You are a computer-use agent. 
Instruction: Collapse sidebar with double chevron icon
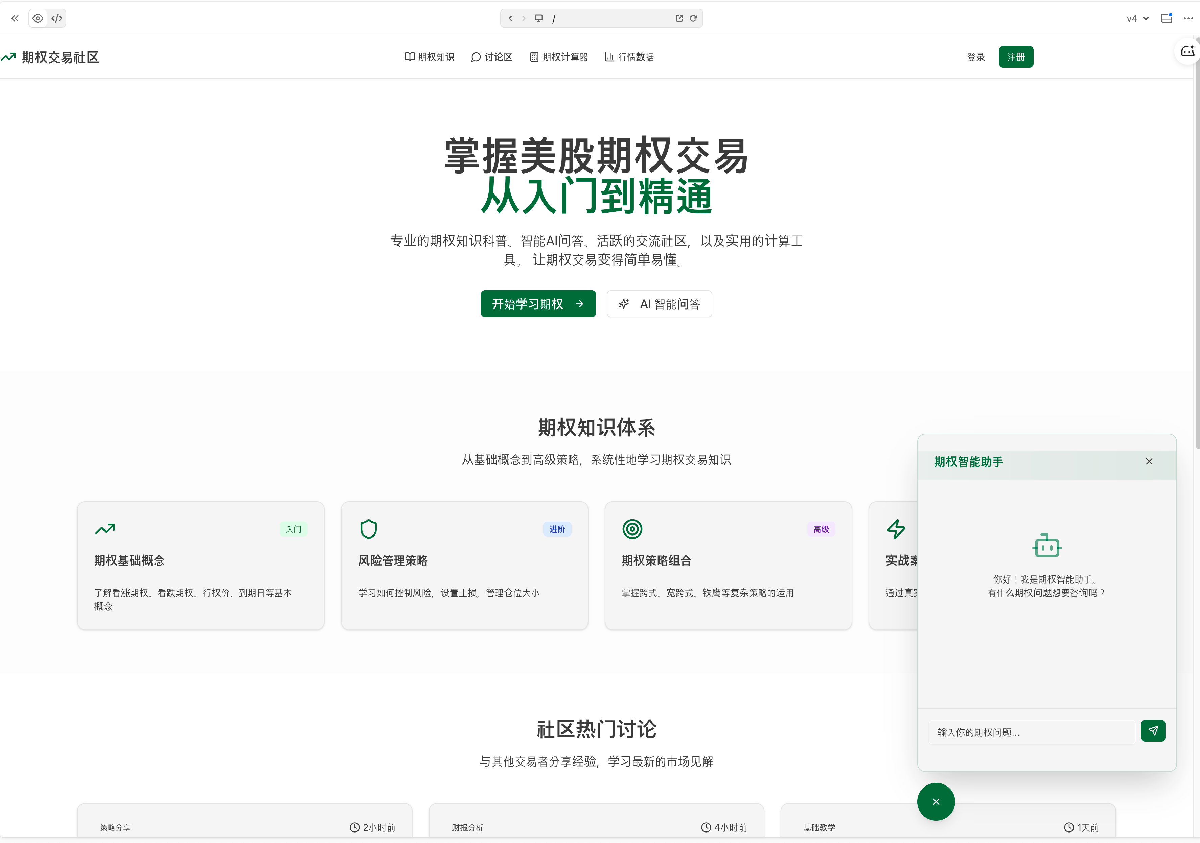click(x=15, y=18)
